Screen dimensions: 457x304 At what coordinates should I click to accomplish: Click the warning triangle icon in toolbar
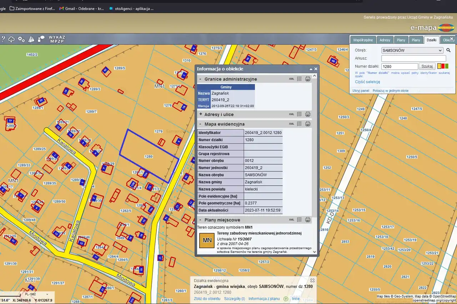[31, 39]
